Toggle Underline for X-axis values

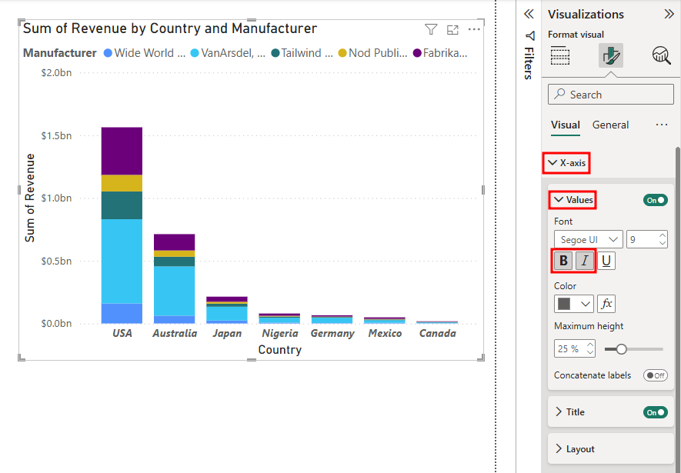[606, 261]
